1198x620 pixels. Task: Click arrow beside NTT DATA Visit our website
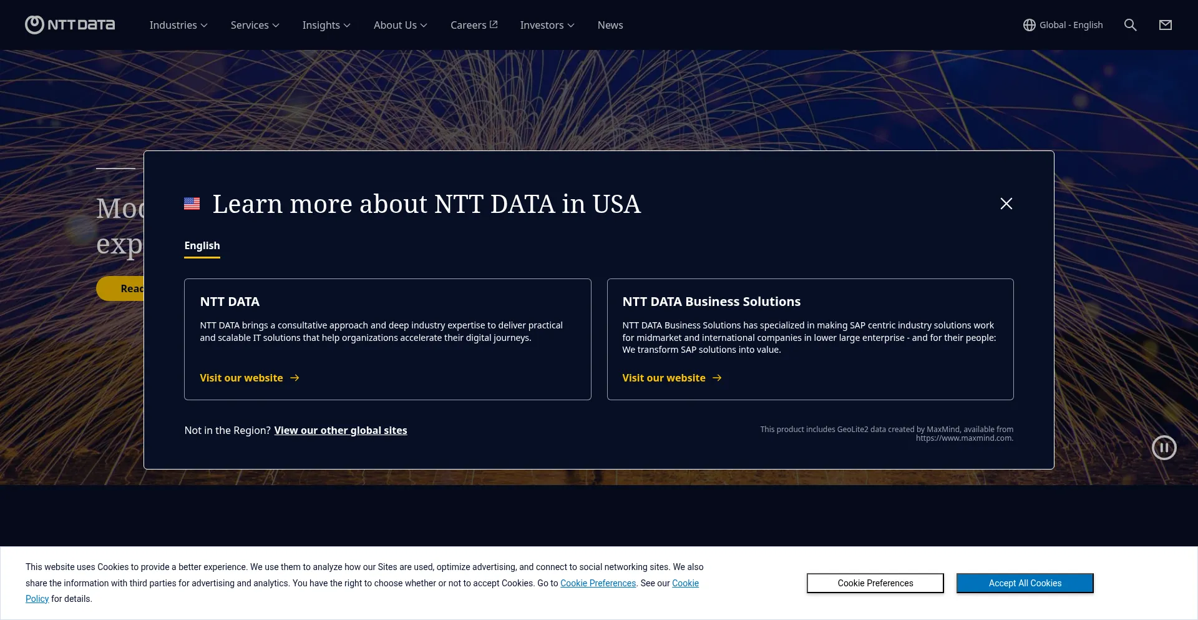pyautogui.click(x=295, y=378)
